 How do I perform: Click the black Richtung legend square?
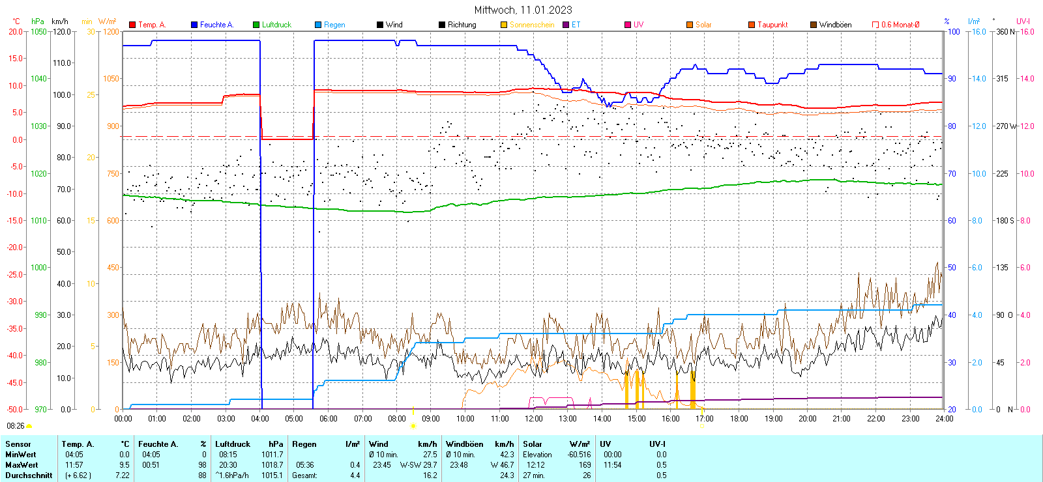442,25
